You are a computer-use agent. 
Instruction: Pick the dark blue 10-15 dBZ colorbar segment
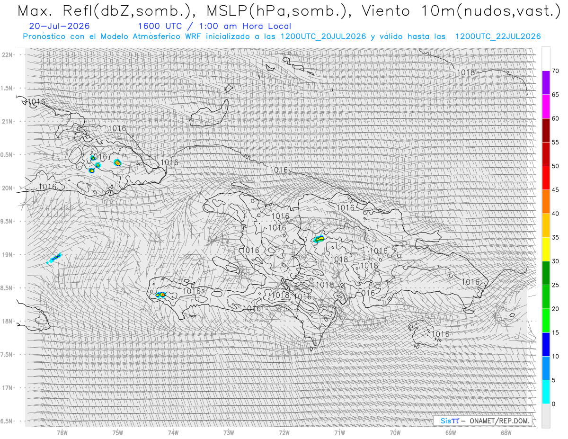click(x=546, y=344)
